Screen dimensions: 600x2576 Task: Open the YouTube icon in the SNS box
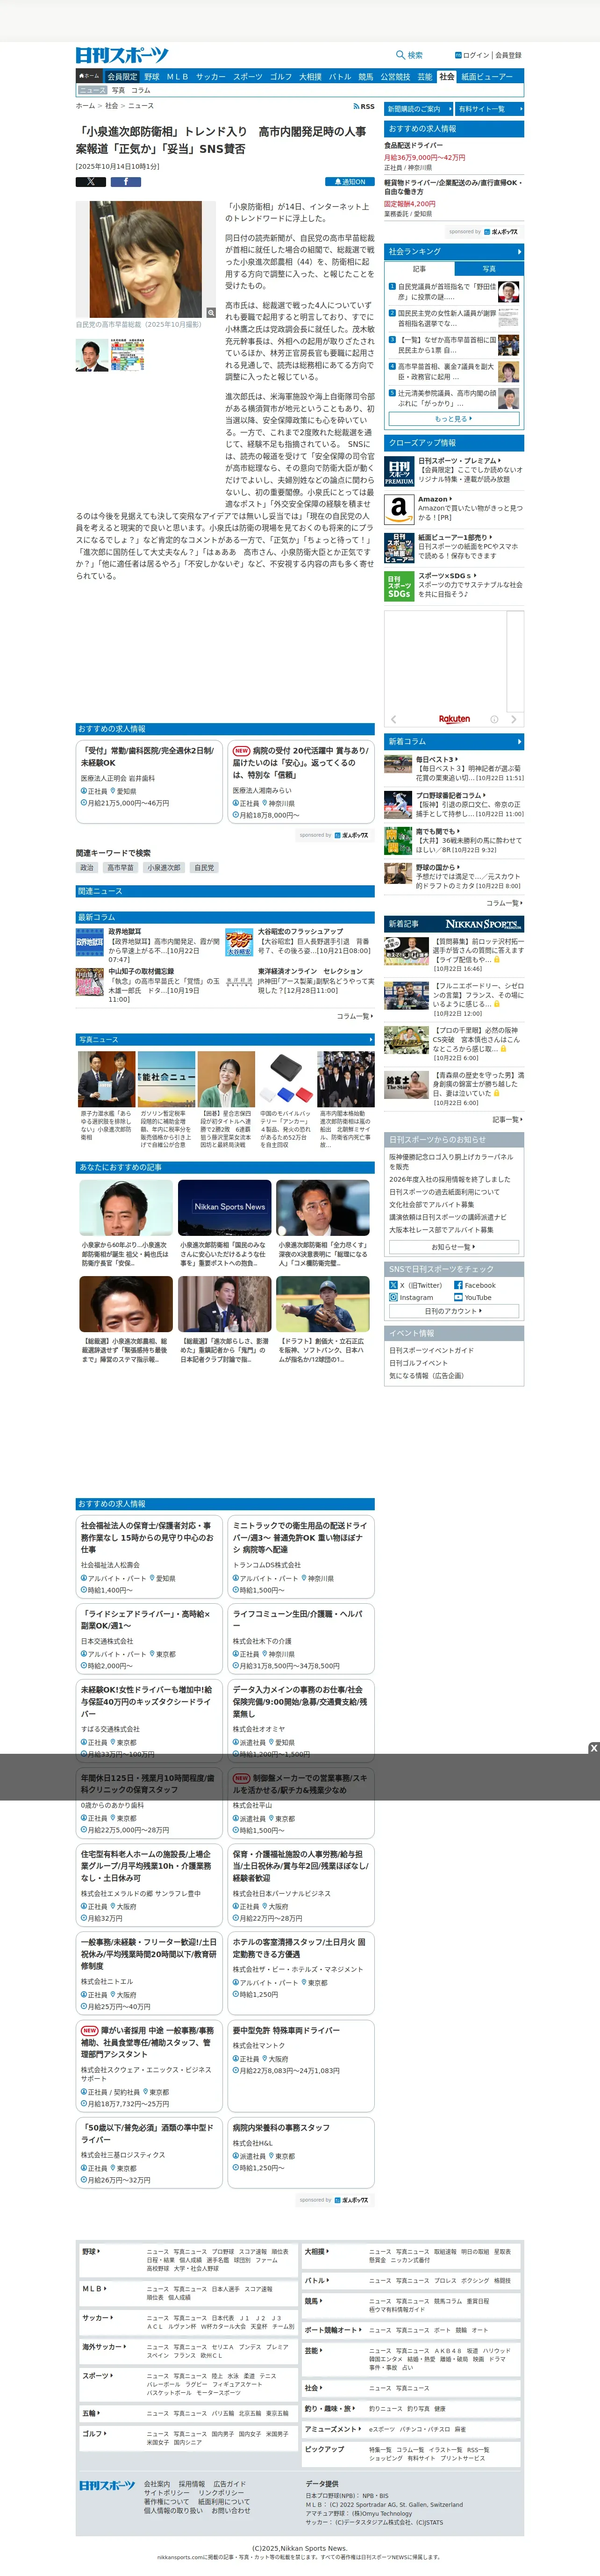coord(458,1297)
